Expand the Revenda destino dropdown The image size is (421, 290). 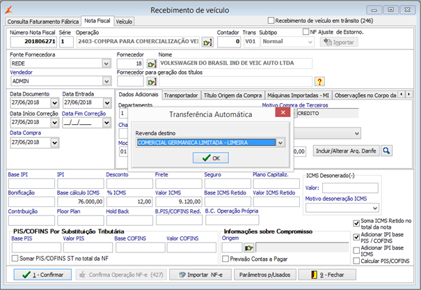(x=280, y=142)
